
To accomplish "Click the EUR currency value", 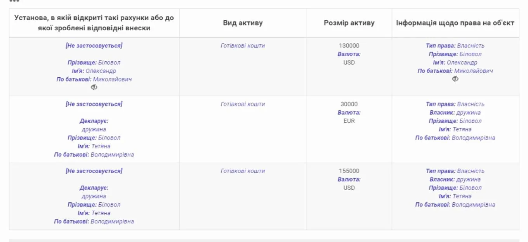I will click(x=349, y=121).
